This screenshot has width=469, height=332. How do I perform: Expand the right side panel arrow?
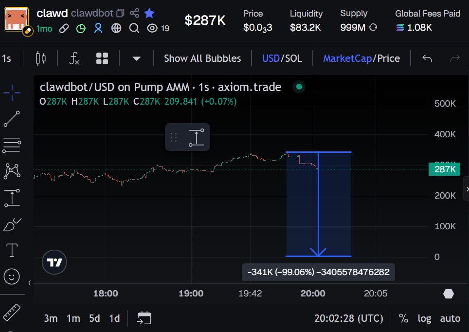click(x=467, y=189)
